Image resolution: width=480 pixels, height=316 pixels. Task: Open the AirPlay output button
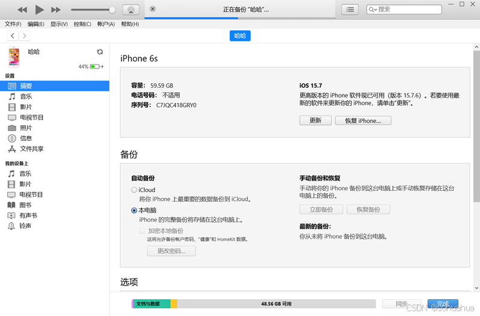tap(131, 10)
